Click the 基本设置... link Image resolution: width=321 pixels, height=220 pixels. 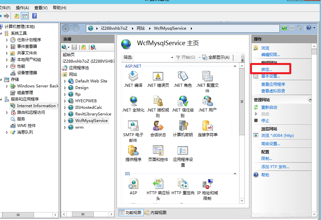pyautogui.click(x=270, y=76)
